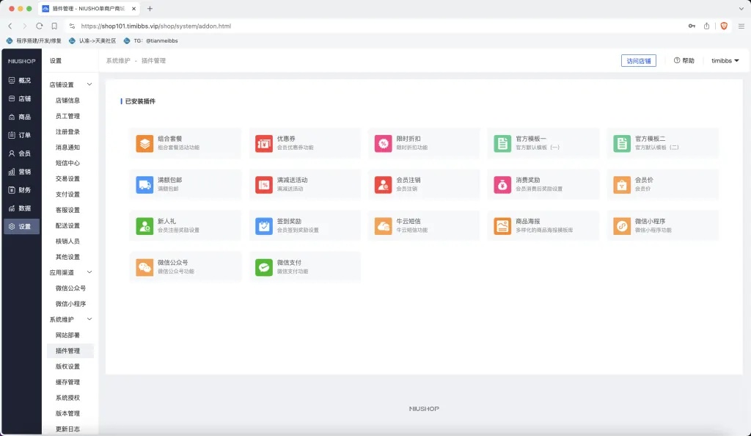Screen dimensions: 751x436
Task: Open 系统授权 menu item
Action: point(67,398)
